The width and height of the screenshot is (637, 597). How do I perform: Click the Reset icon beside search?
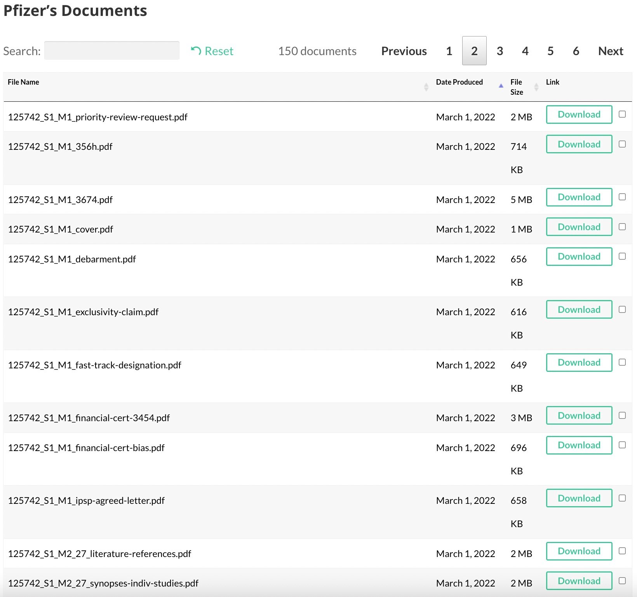pyautogui.click(x=196, y=51)
